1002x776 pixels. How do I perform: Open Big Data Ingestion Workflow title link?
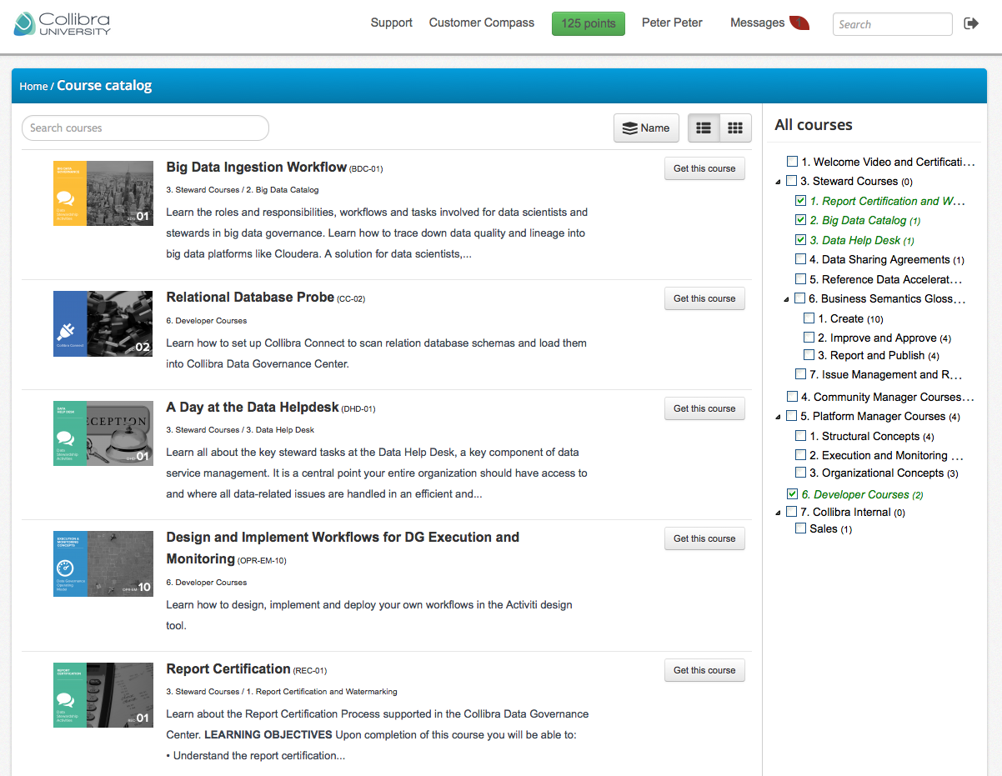coord(257,167)
